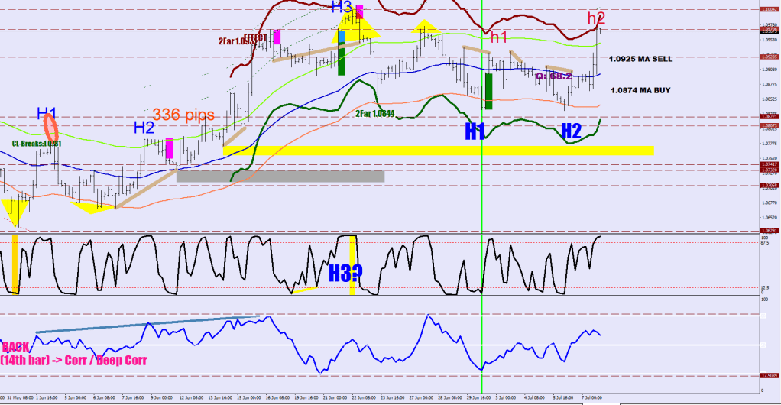The height and width of the screenshot is (405, 781).
Task: Select the blue-gray trendline in bottom indicator
Action: tap(149, 323)
